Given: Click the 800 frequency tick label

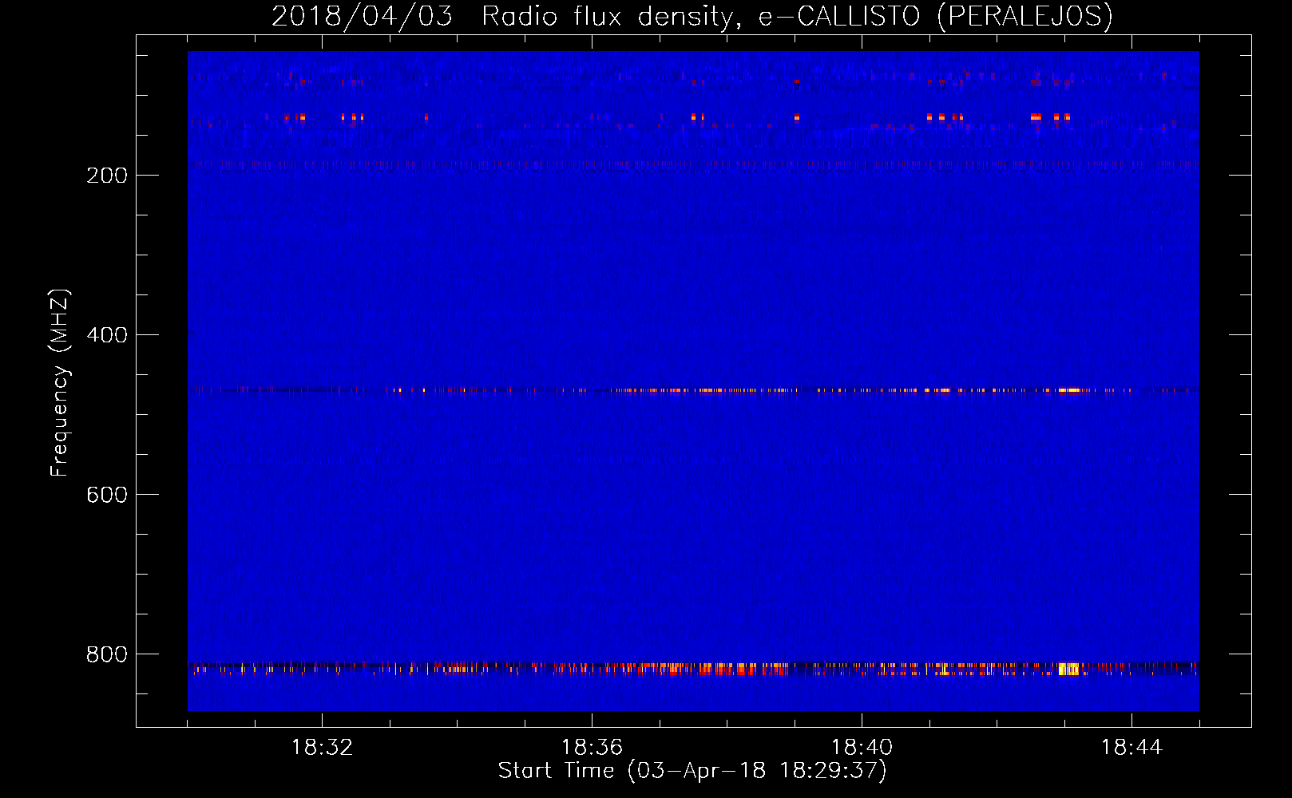Looking at the screenshot, I should pos(107,654).
